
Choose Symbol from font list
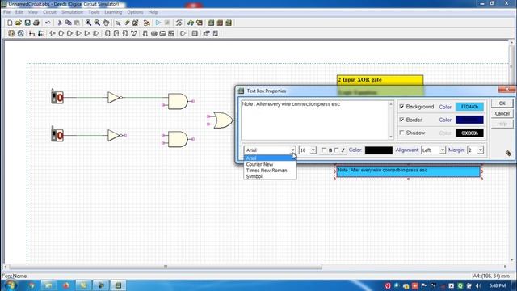pos(270,176)
